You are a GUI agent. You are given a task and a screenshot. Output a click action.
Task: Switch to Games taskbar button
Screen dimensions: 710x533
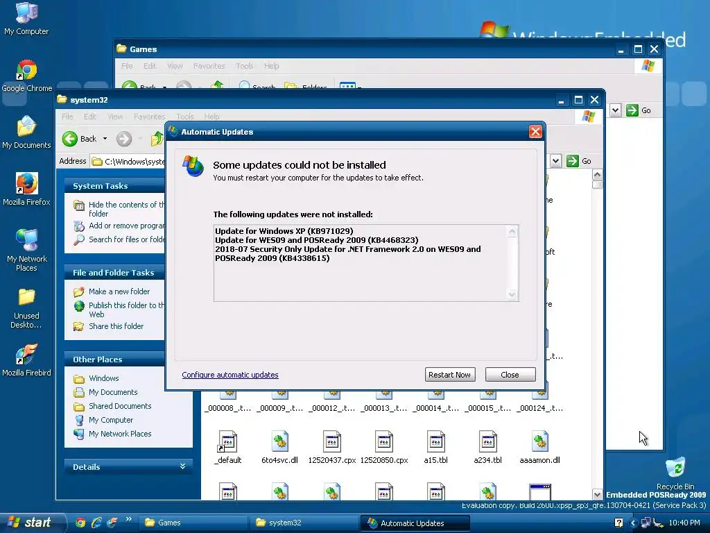tap(193, 523)
